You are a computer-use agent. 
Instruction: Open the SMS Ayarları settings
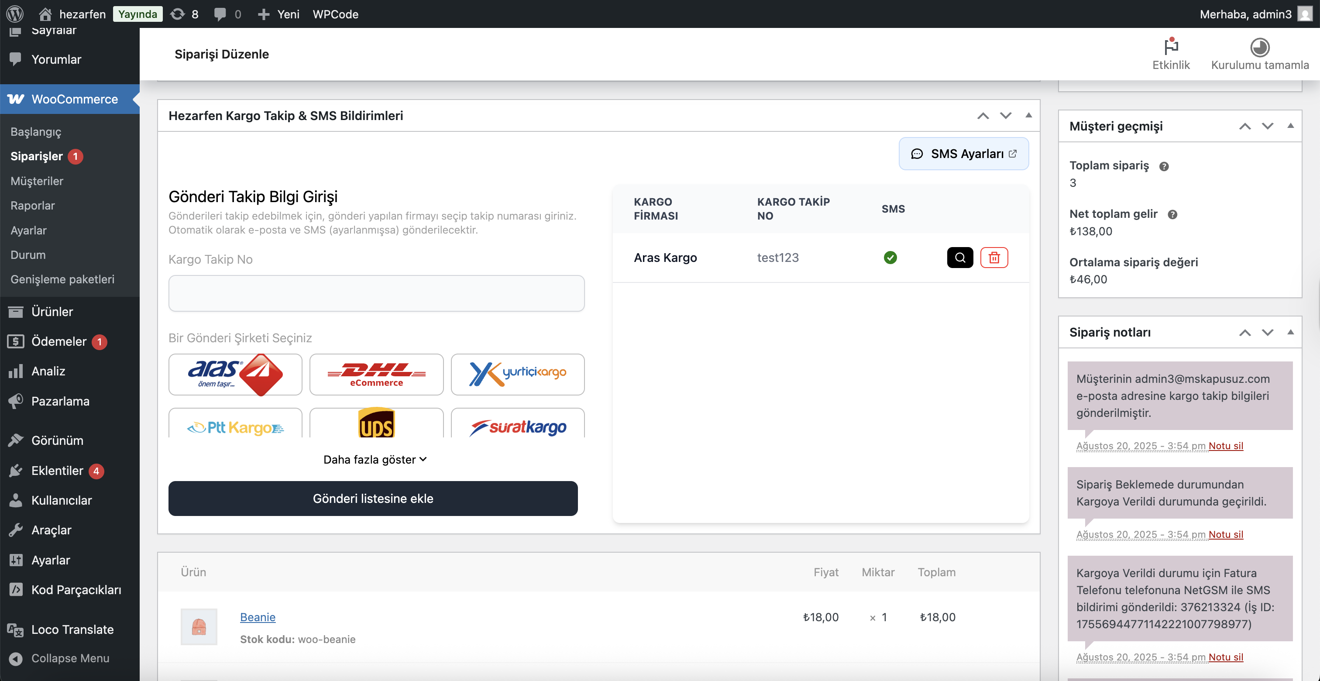963,153
